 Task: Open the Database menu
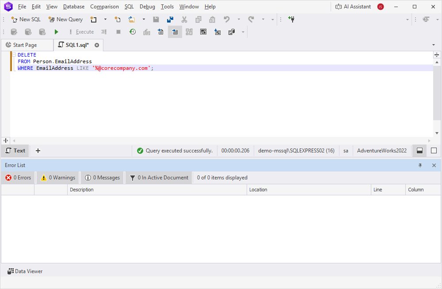coord(73,6)
